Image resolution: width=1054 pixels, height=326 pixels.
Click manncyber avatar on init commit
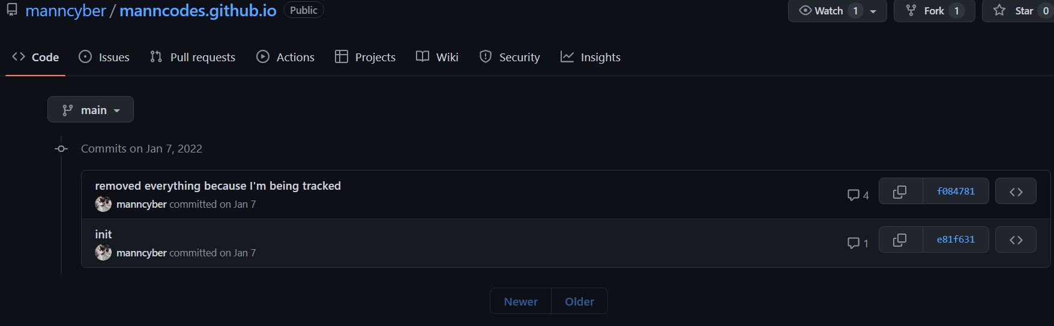coord(103,253)
